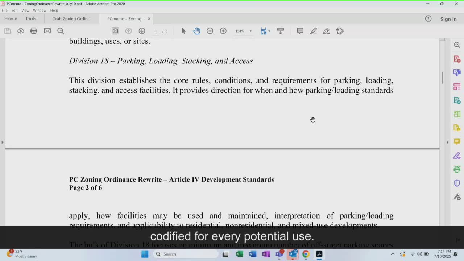Open Word from the taskbar

tap(253, 254)
